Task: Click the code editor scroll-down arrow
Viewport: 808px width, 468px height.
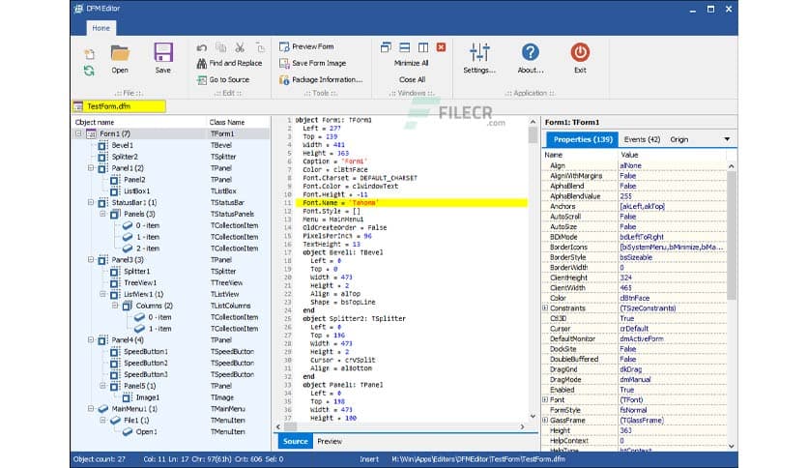Action: (x=533, y=417)
